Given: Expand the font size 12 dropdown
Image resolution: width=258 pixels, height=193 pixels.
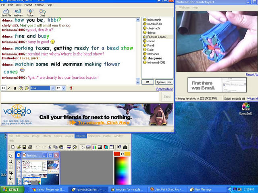Looking at the screenshot, I should (x=64, y=88).
